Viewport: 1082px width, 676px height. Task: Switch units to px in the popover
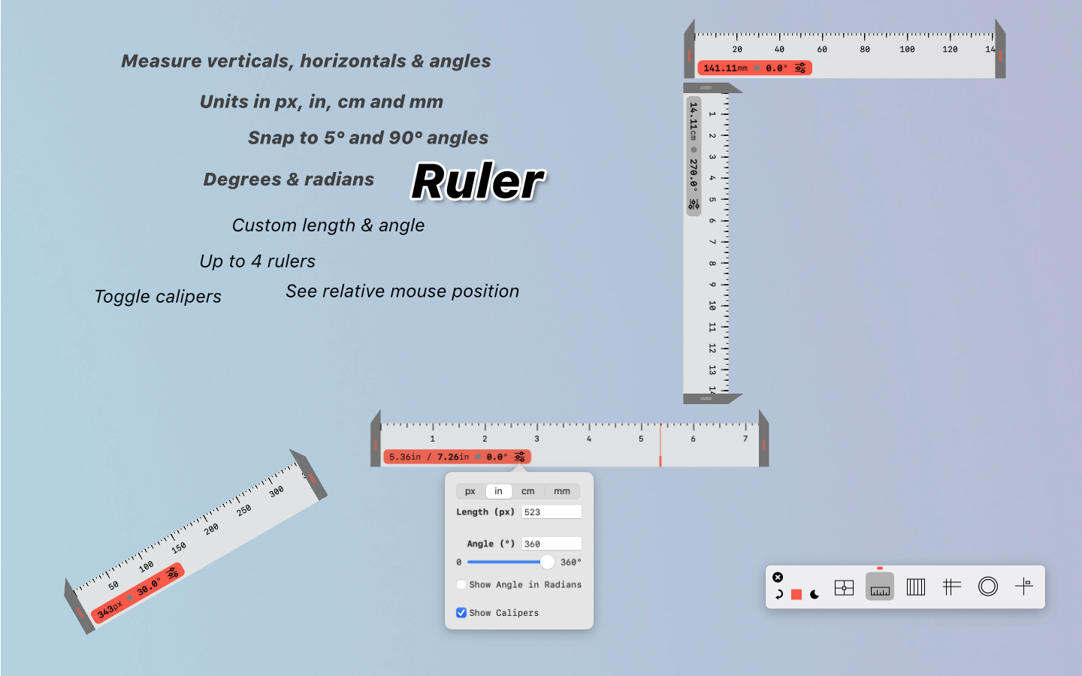[x=470, y=491]
